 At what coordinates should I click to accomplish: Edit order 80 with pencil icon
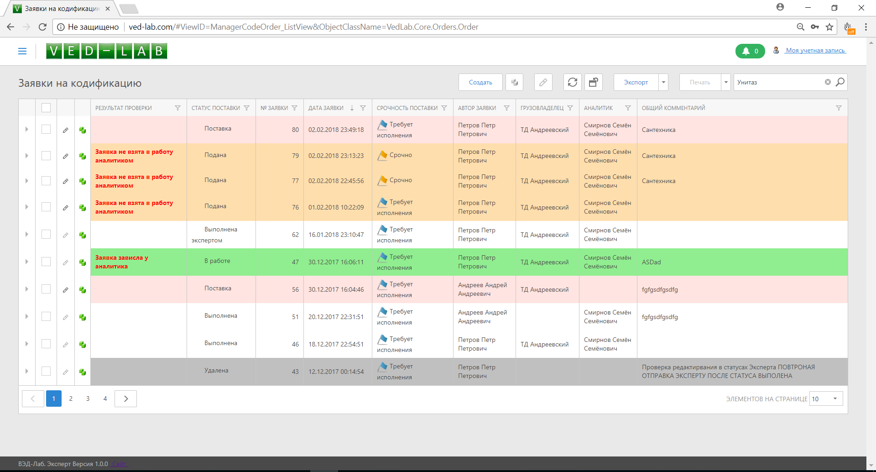pos(66,130)
